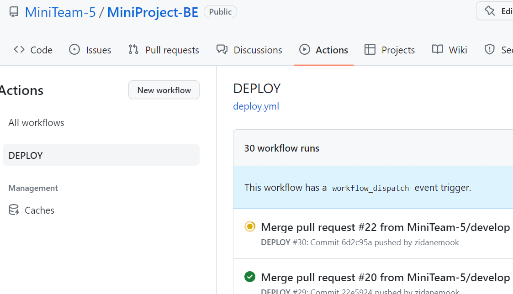Screen dimensions: 513x294
Task: Open run 'Merge pull request #20 from MiniTeam-5/develop'
Action: (386, 277)
